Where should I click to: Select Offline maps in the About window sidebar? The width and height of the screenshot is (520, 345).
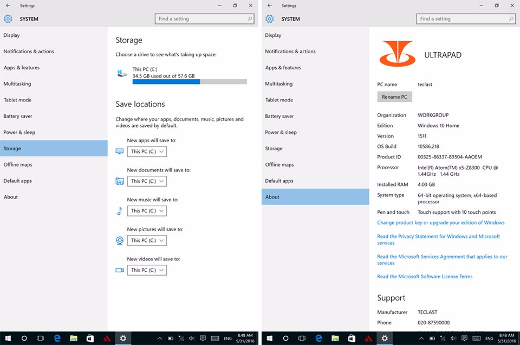[279, 164]
